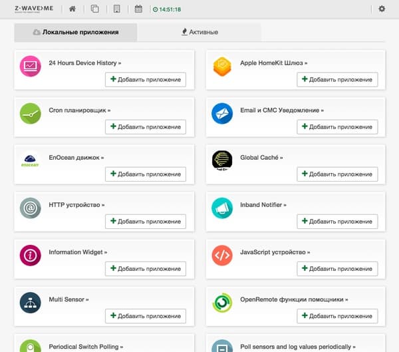Add the Information Widget app
Viewport: 399px width, 352px height.
[146, 269]
